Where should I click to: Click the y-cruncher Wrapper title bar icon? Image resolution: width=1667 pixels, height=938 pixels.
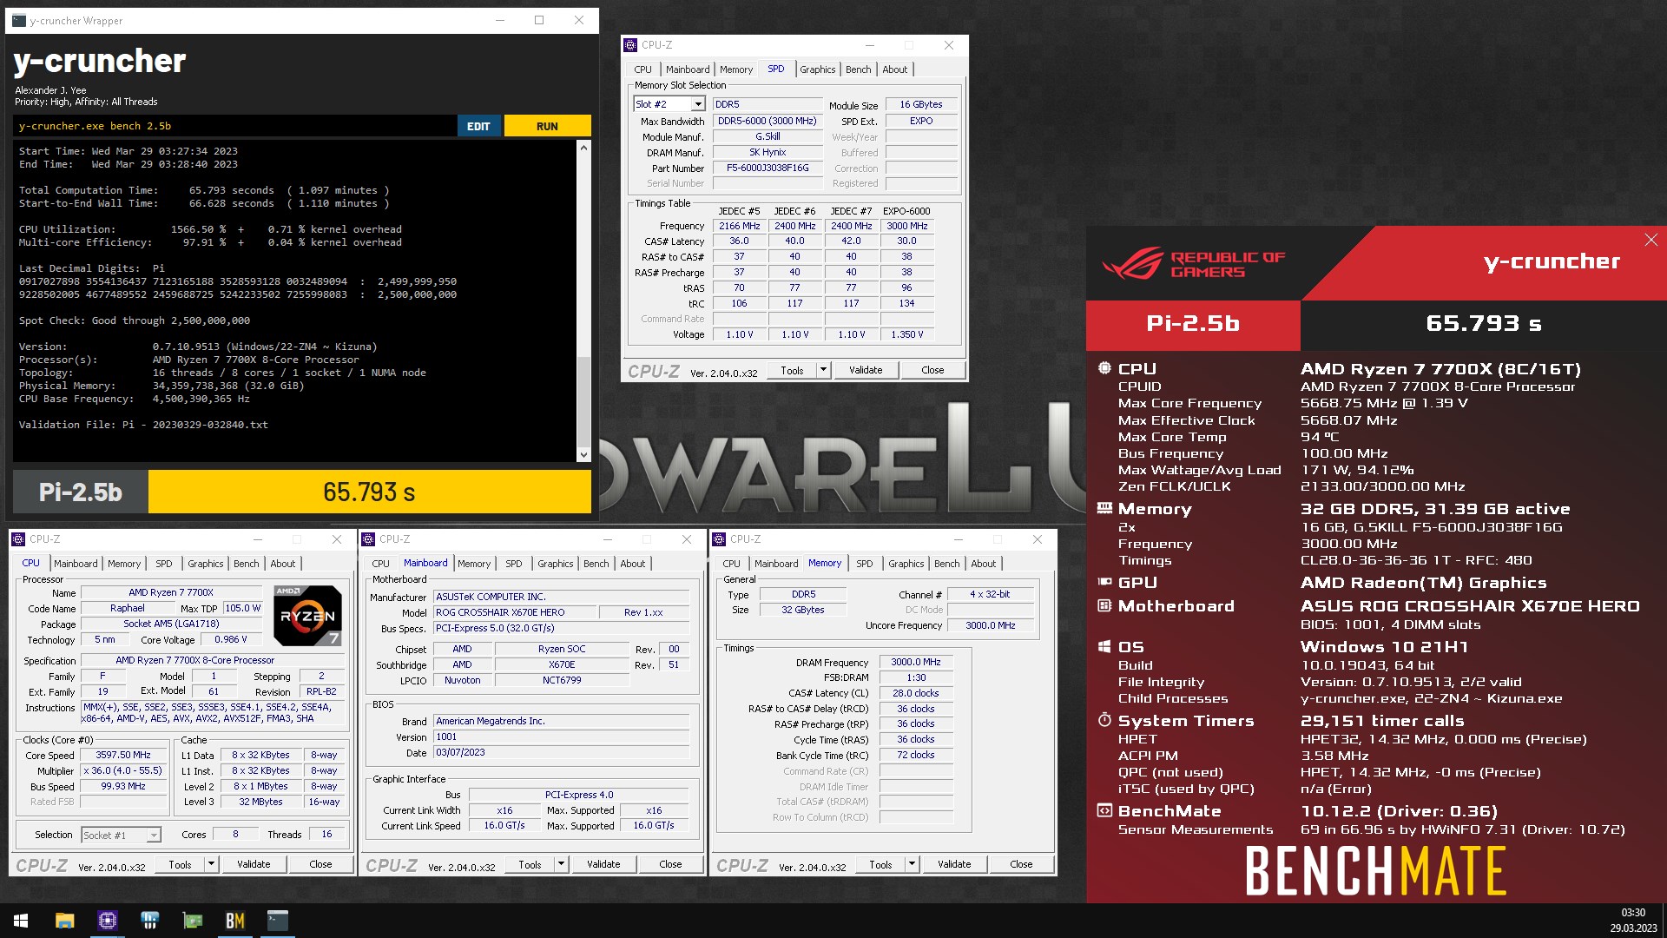(19, 20)
